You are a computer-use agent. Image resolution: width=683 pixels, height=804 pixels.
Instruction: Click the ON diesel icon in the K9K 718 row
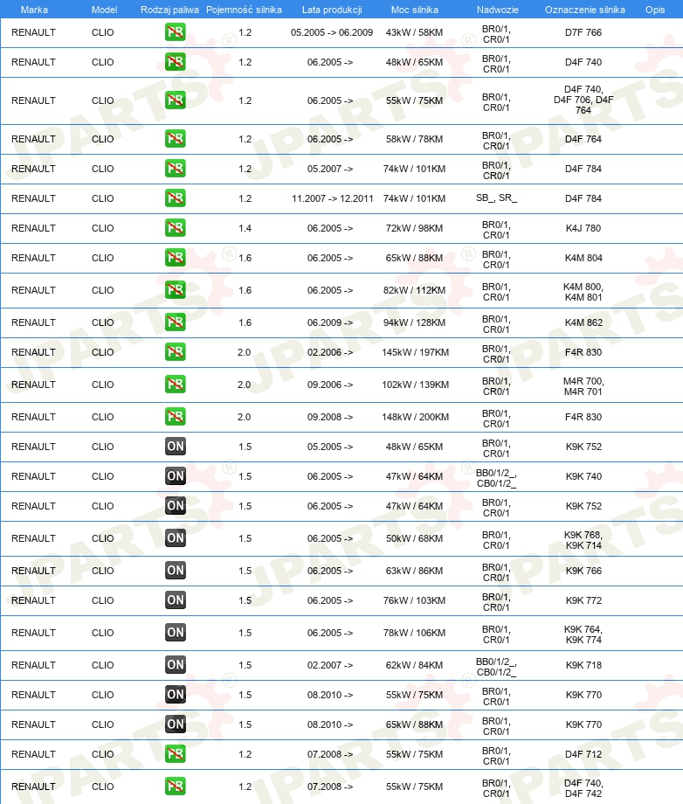tap(176, 665)
